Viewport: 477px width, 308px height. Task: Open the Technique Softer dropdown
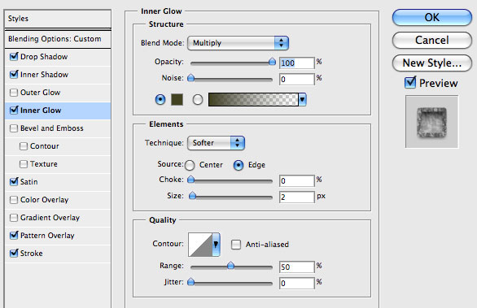pos(216,143)
